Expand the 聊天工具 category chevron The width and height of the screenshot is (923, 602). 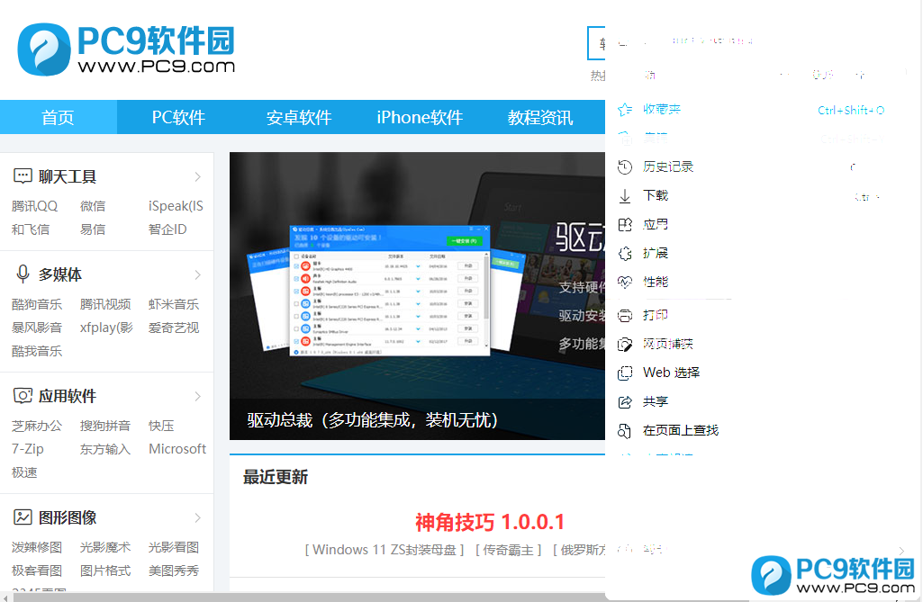point(198,176)
